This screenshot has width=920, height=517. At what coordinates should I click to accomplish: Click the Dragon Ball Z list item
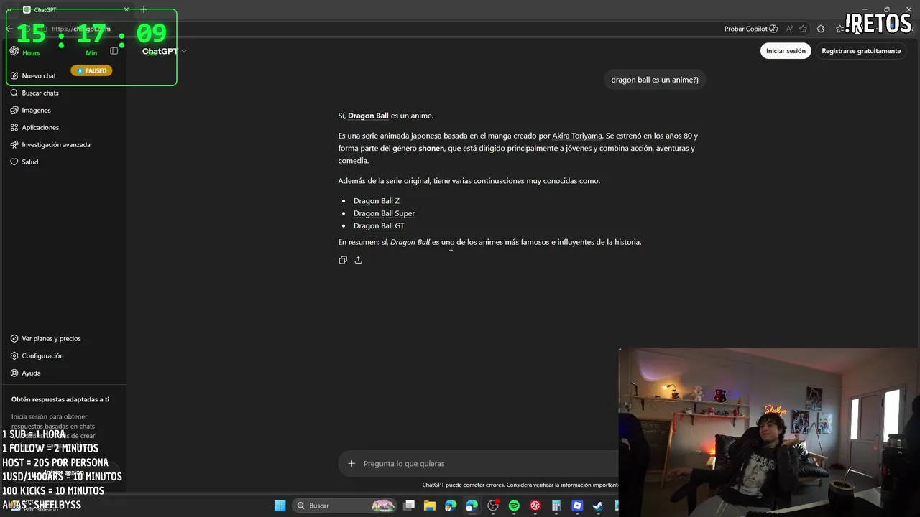376,201
